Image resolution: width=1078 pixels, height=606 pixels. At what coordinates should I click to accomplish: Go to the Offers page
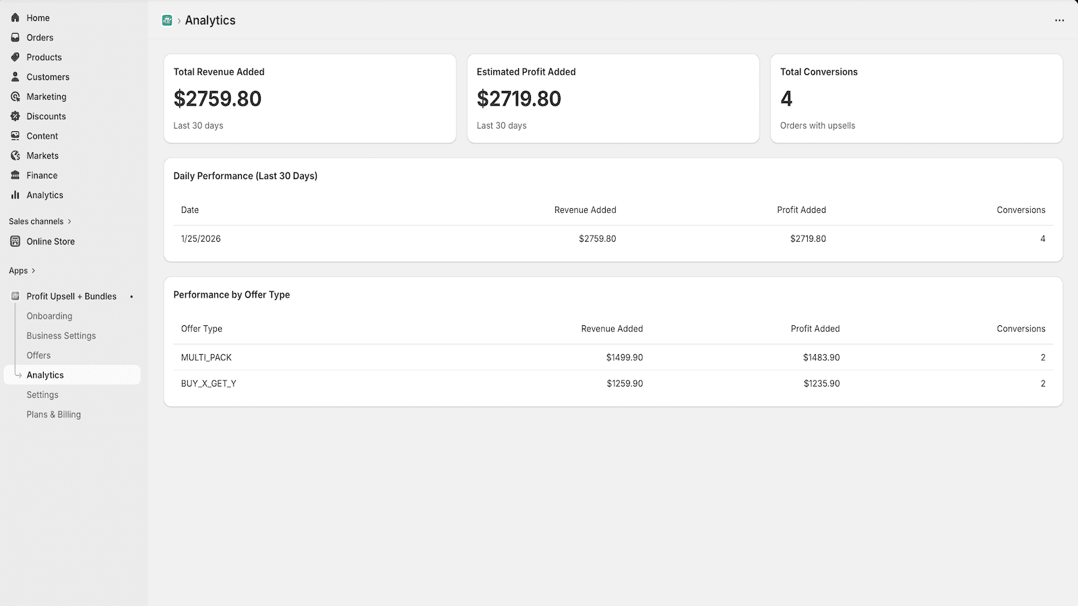[x=38, y=355]
